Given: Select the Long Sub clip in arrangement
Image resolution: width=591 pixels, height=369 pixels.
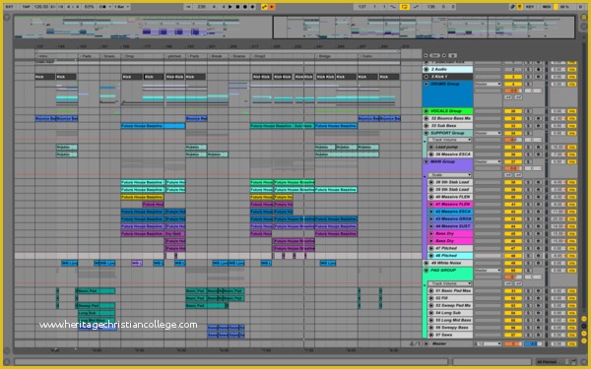Looking at the screenshot, I should point(97,313).
